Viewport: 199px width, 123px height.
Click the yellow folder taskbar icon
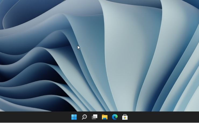click(x=105, y=117)
